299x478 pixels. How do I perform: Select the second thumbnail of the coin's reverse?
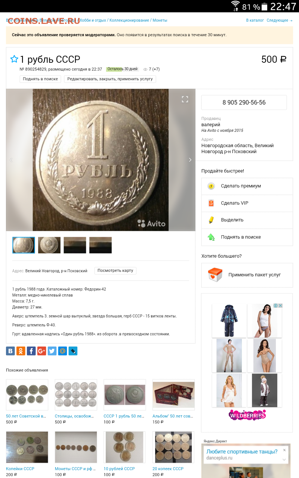49,245
